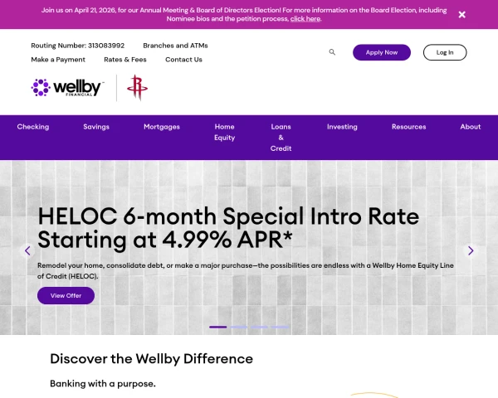Expand the Checking navigation menu
The image size is (498, 398).
(33, 127)
